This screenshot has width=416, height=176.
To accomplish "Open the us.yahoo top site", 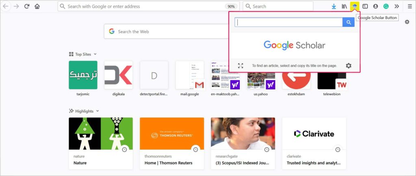I will (x=261, y=78).
